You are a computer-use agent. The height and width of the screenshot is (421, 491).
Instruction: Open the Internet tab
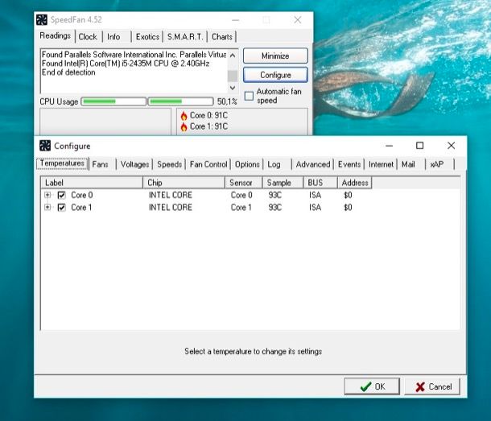pos(381,164)
